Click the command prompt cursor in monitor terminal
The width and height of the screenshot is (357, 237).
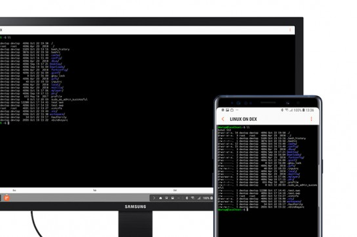[9, 123]
